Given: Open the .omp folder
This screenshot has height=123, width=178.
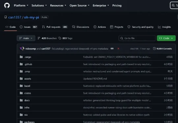Looking at the screenshot, I should click(27, 71).
